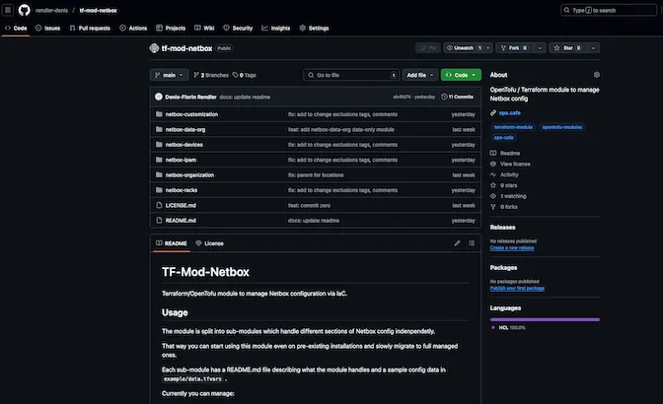663x404 pixels.
Task: Open the README.md file in file list
Action: coord(181,221)
